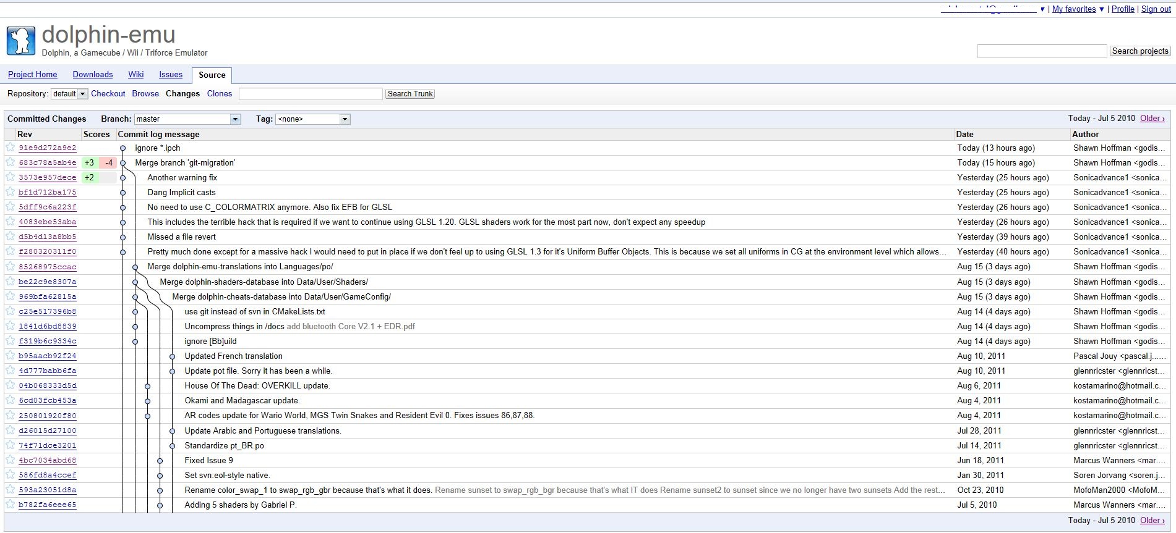Focus the Search projects input field
The image size is (1176, 533).
click(1042, 51)
